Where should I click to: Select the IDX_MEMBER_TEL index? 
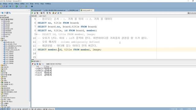(x=11, y=48)
